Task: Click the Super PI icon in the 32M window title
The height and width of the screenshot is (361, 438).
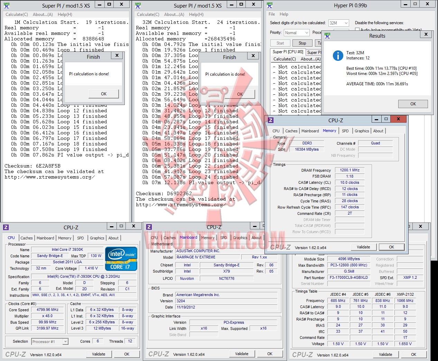Action: tap(138, 5)
